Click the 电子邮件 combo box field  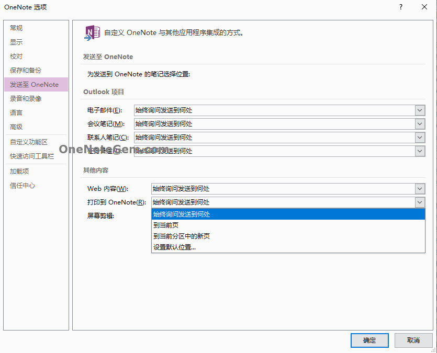click(279, 110)
